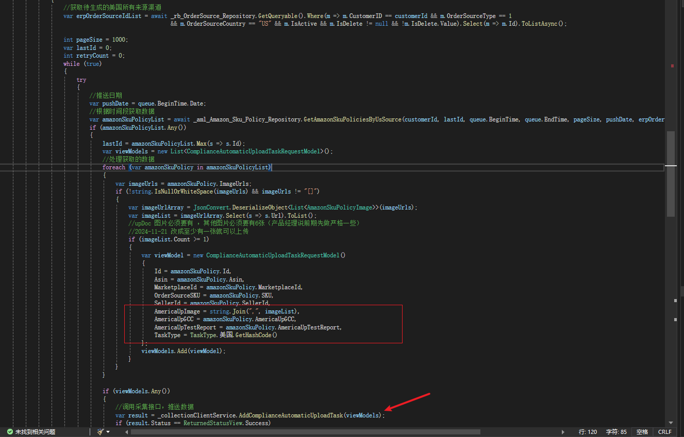Screen dimensions: 684x437
Task: Click 'var lastId = 0;' line
Action: point(87,47)
